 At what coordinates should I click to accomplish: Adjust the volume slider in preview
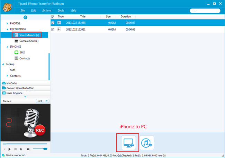[x=40, y=149]
